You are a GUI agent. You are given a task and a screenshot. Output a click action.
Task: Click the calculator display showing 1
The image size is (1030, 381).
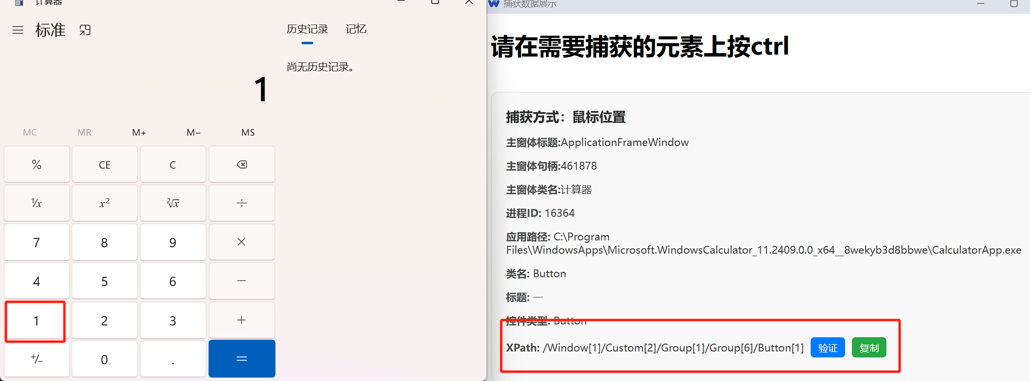point(261,89)
